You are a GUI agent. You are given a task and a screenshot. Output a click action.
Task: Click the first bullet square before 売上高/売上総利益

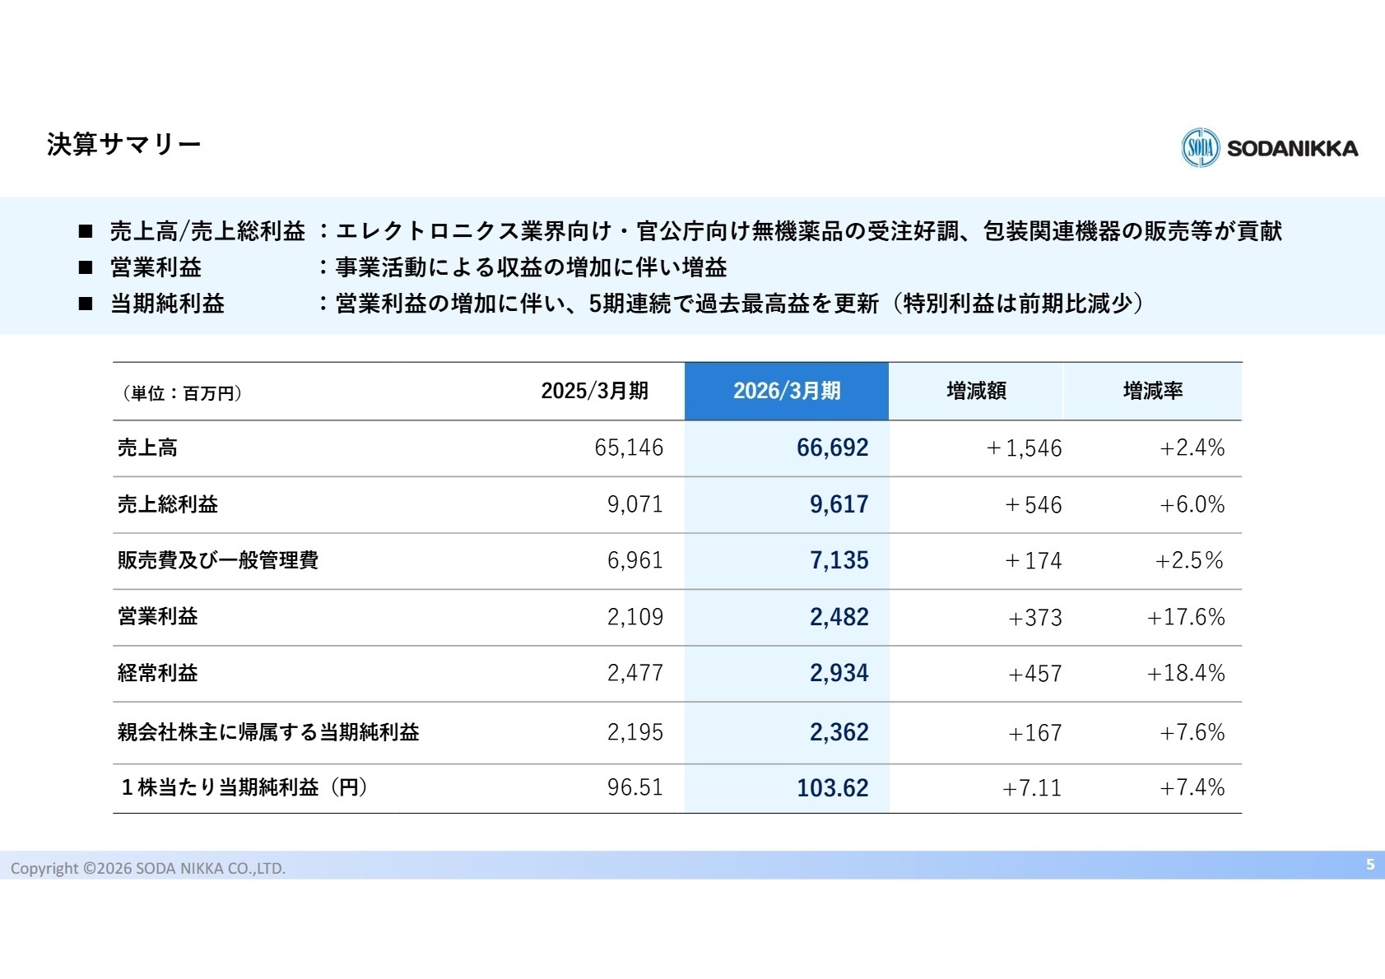(86, 231)
